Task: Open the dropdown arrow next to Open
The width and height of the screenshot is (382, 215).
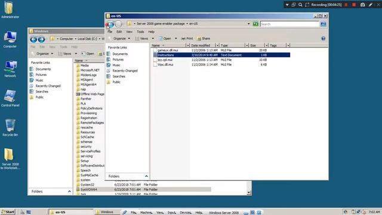Action: point(175,38)
